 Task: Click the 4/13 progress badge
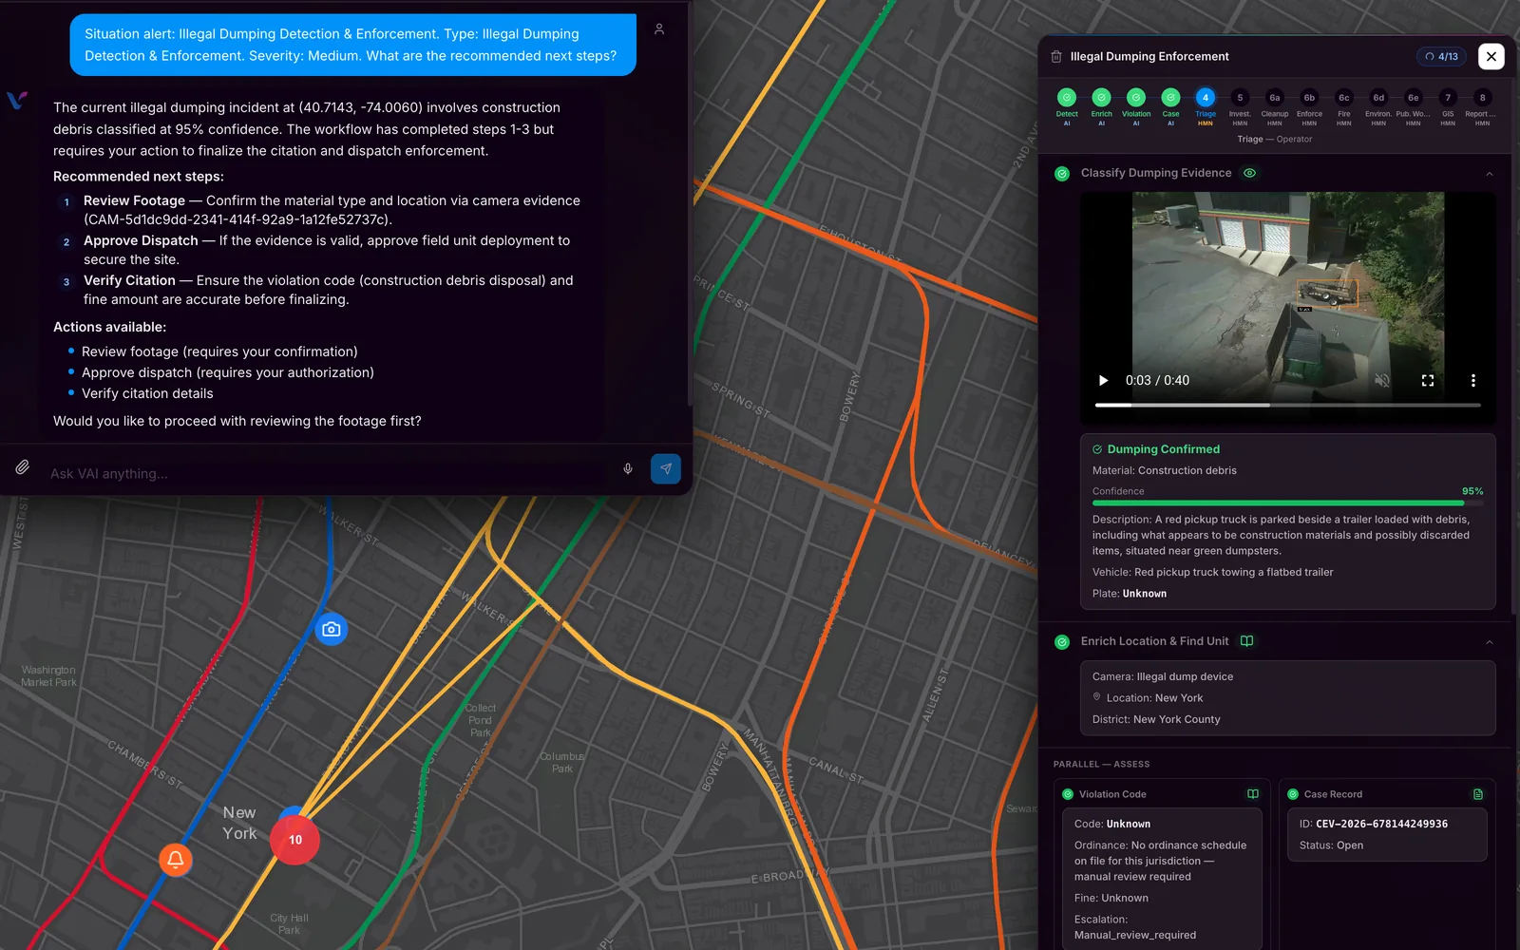click(x=1441, y=57)
